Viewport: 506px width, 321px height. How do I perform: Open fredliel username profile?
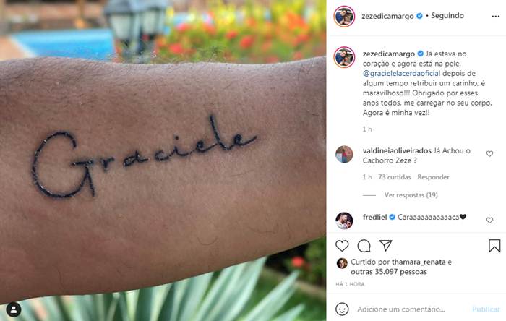click(x=374, y=217)
